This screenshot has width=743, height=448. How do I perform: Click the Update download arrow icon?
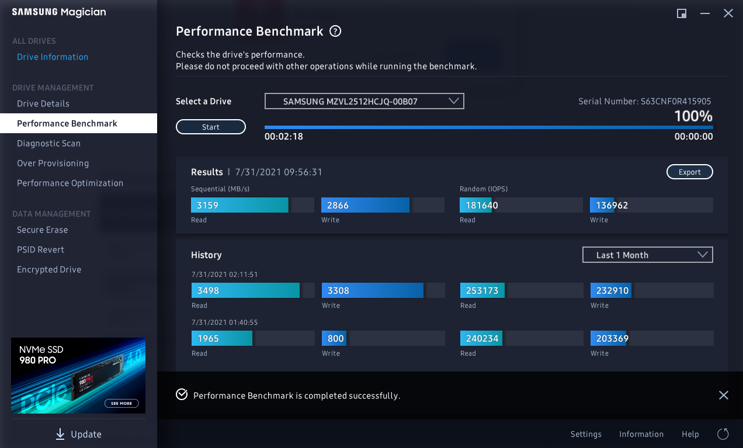60,434
